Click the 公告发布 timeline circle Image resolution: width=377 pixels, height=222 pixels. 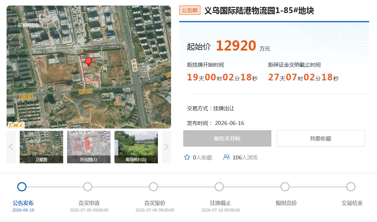click(22, 187)
